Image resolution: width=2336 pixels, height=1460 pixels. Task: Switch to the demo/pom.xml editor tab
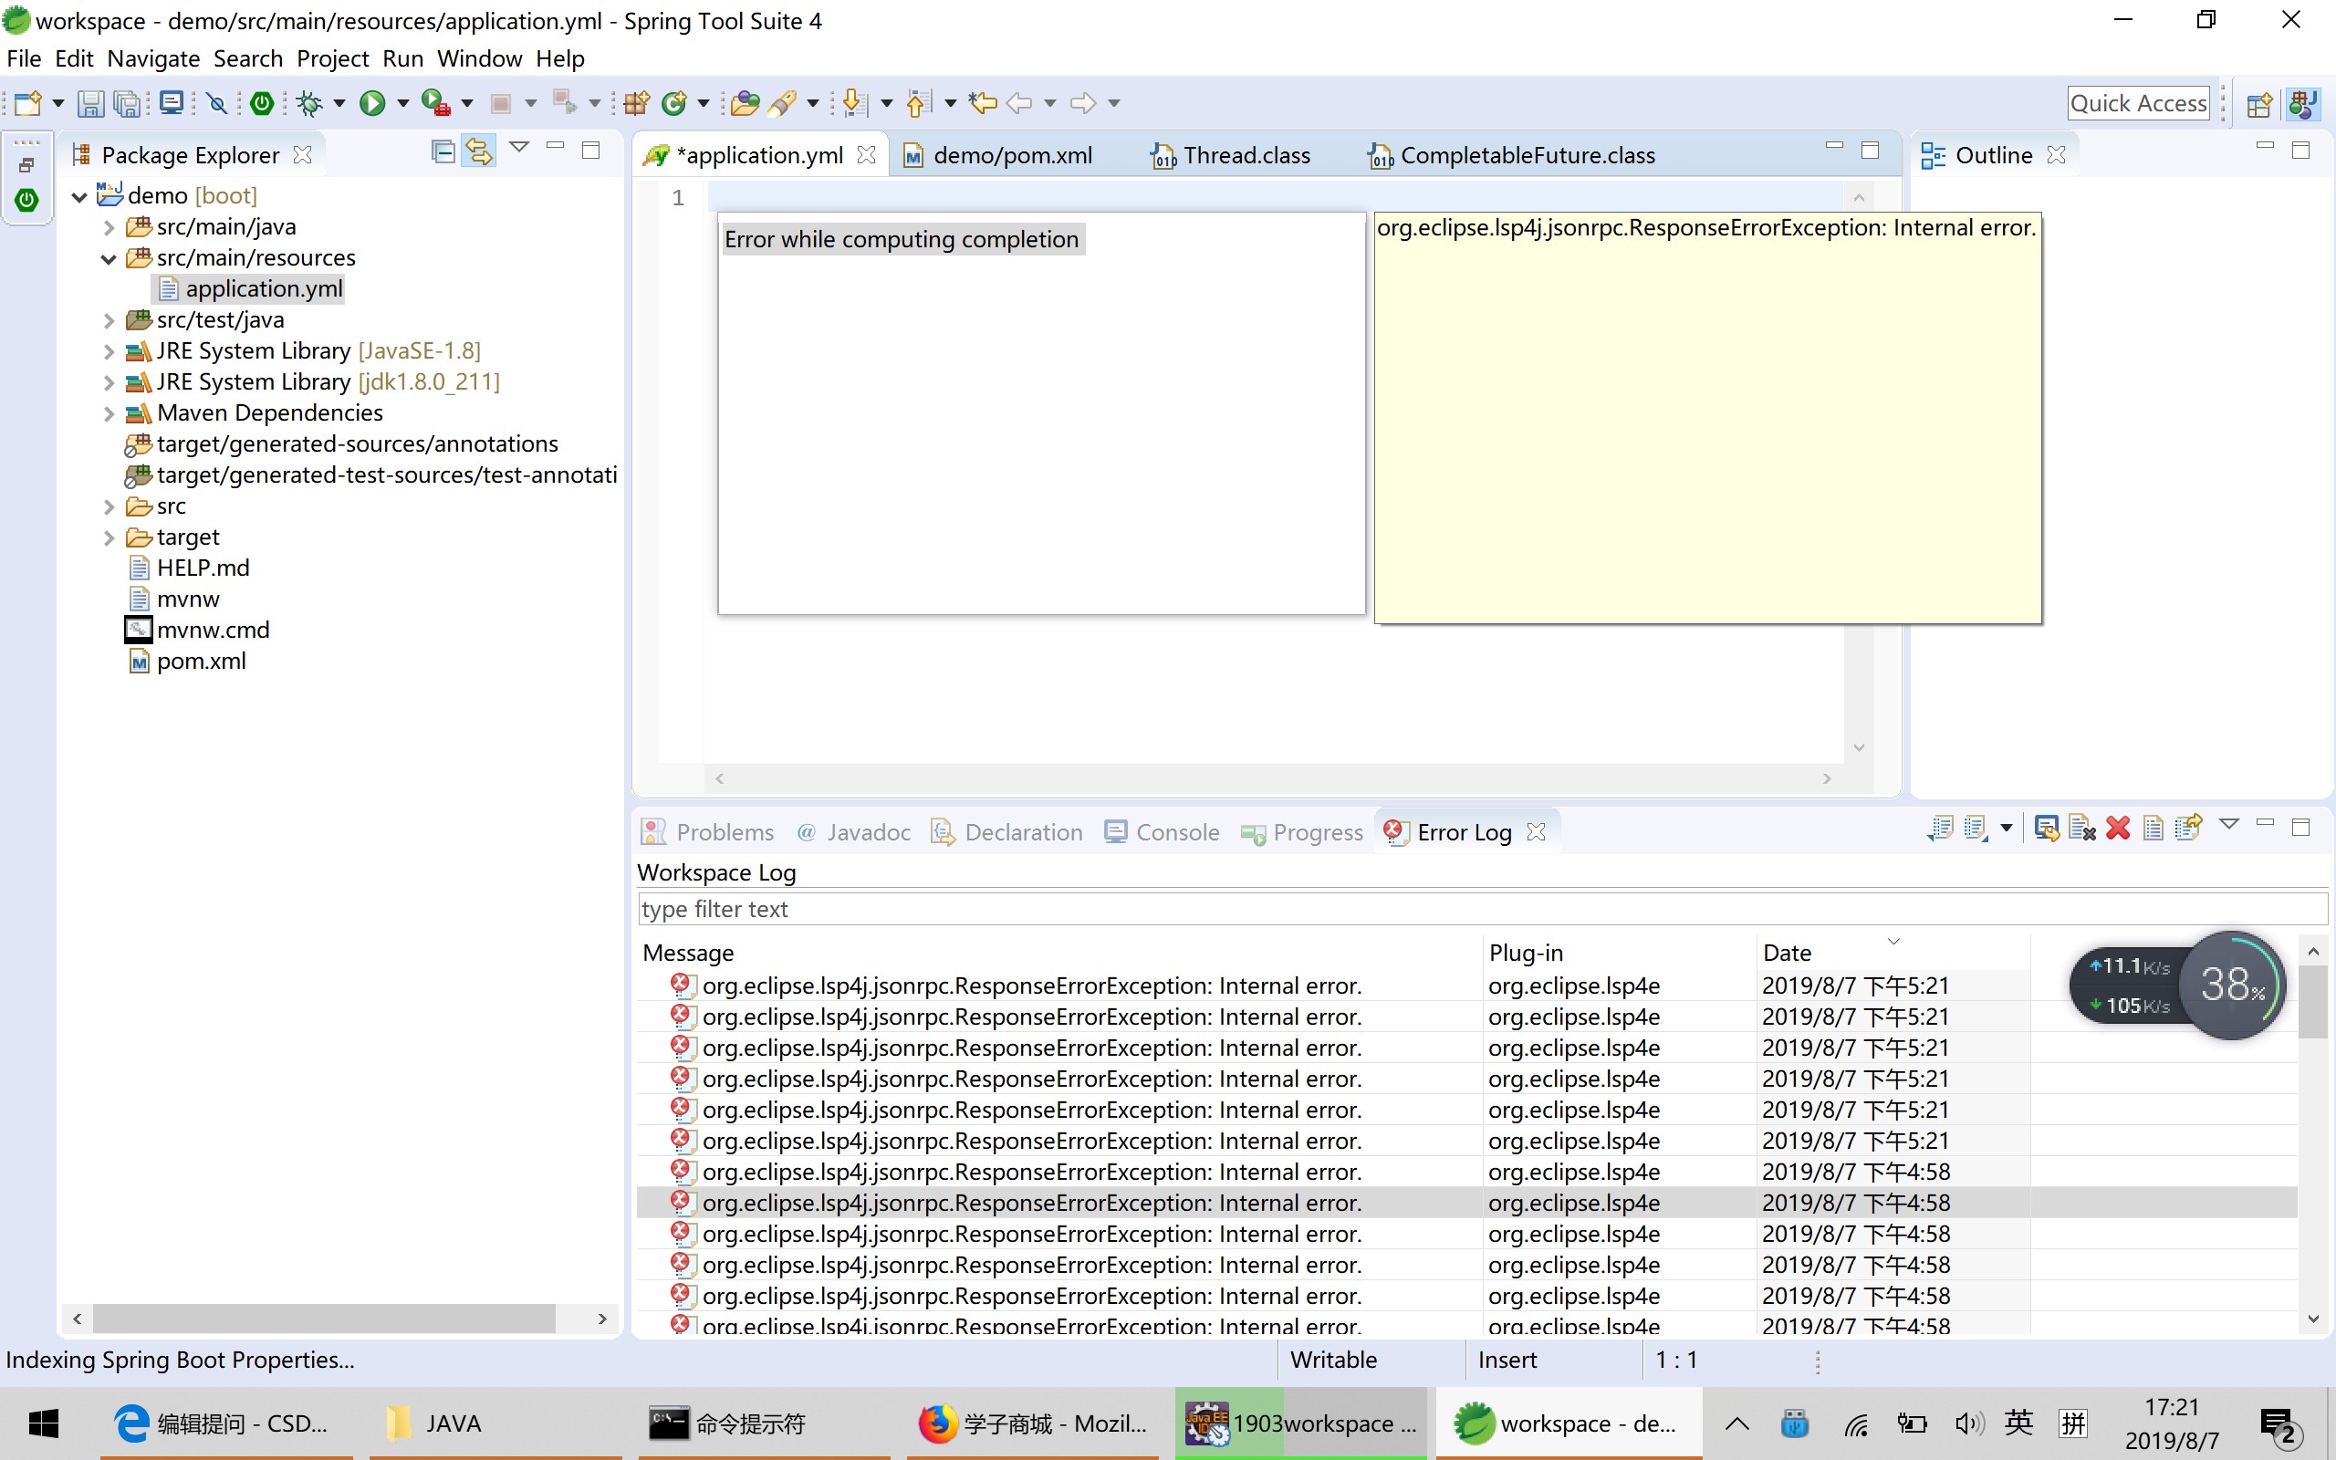pos(1012,155)
